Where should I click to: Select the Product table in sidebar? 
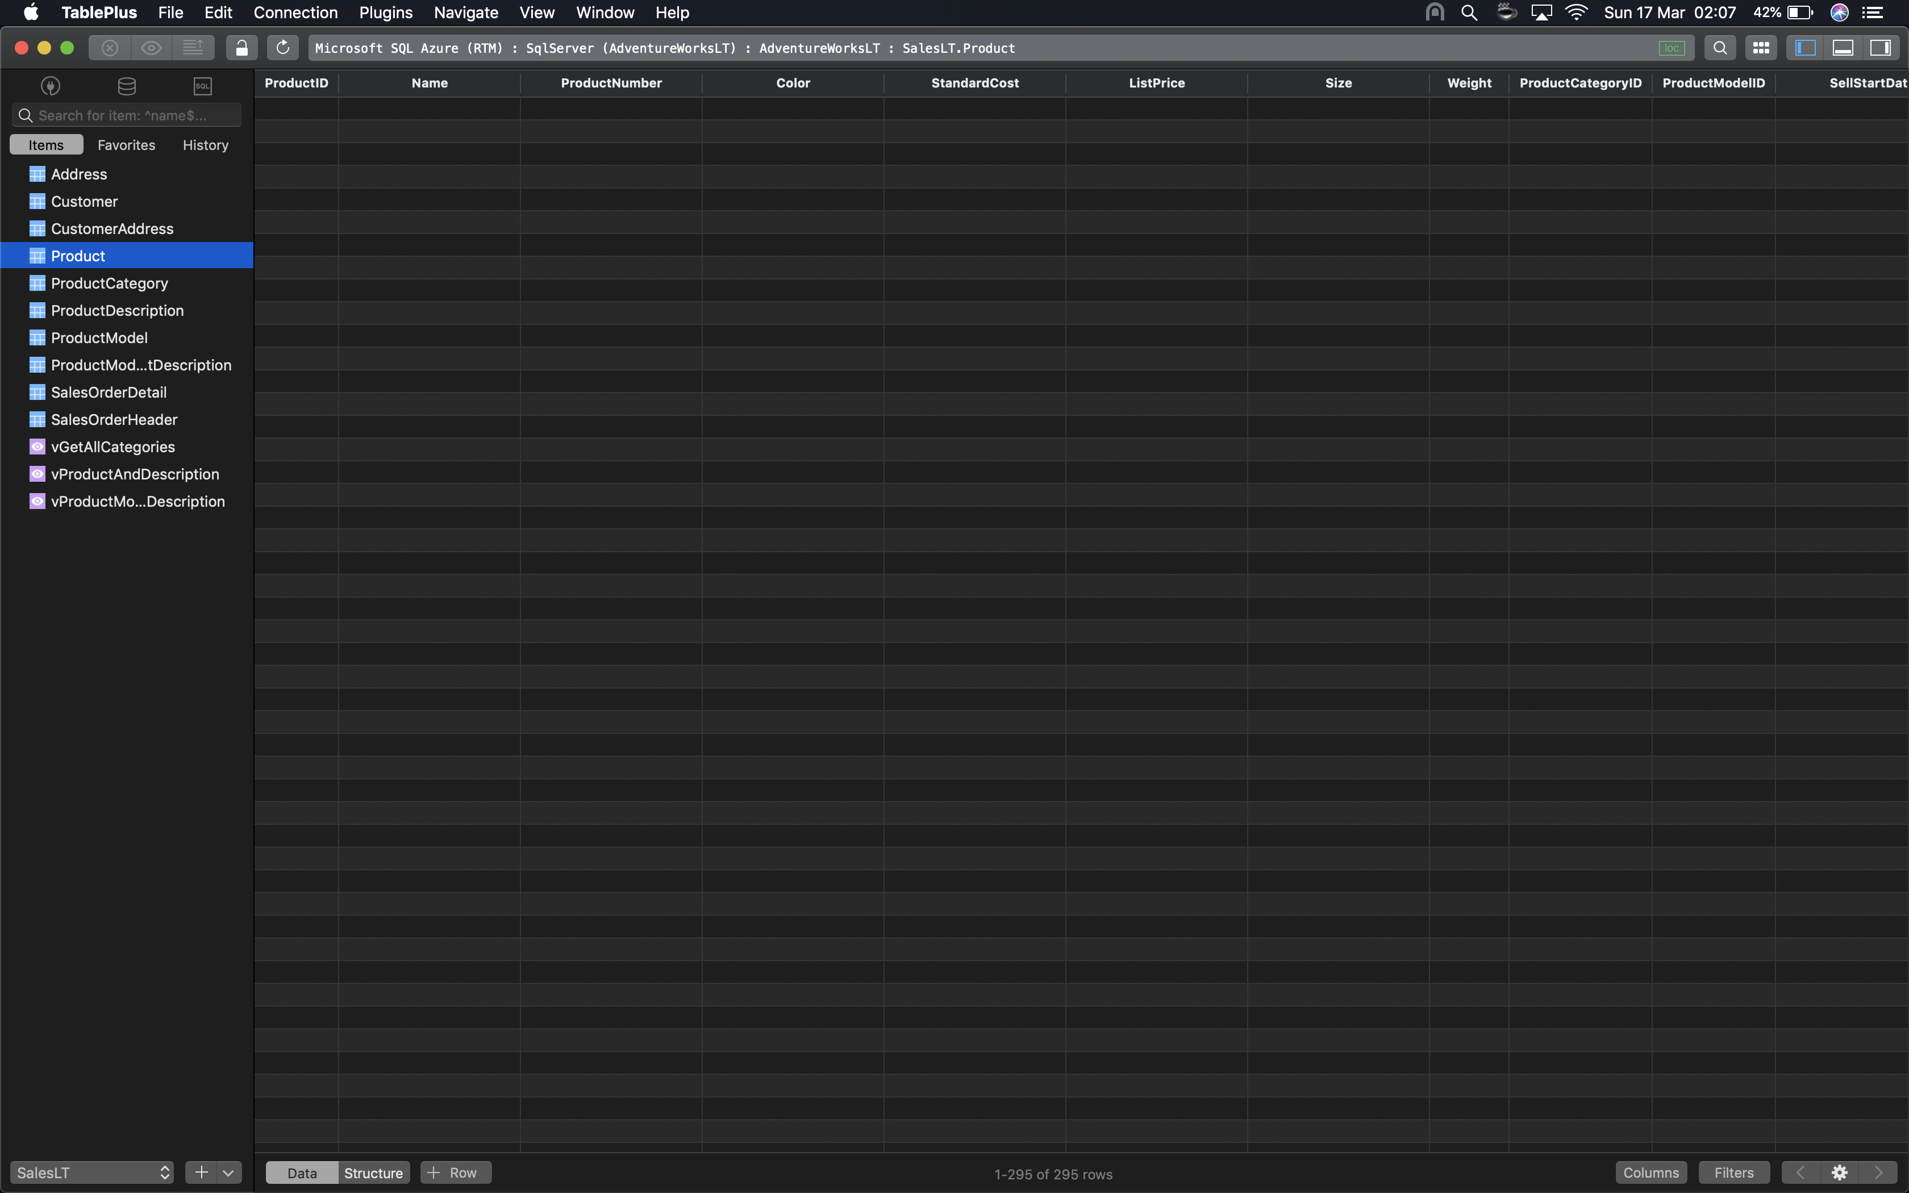(77, 255)
